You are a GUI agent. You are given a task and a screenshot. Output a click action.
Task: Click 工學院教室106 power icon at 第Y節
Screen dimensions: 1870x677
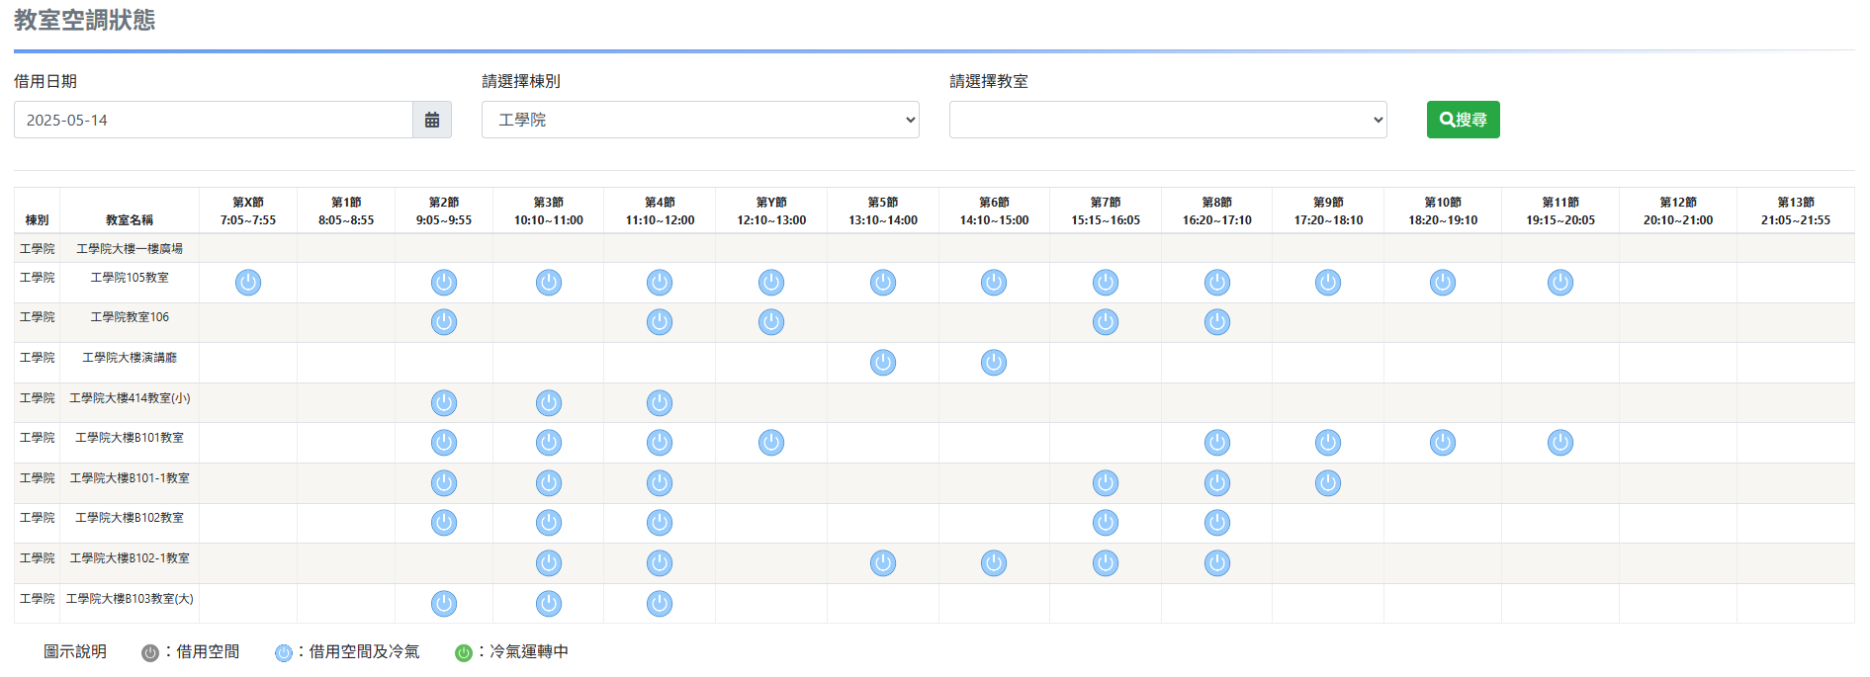(x=771, y=322)
